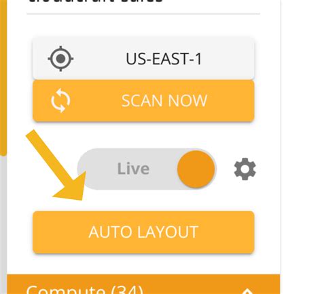This screenshot has height=294, width=322.
Task: Open Live settings via the gear icon
Action: (245, 169)
